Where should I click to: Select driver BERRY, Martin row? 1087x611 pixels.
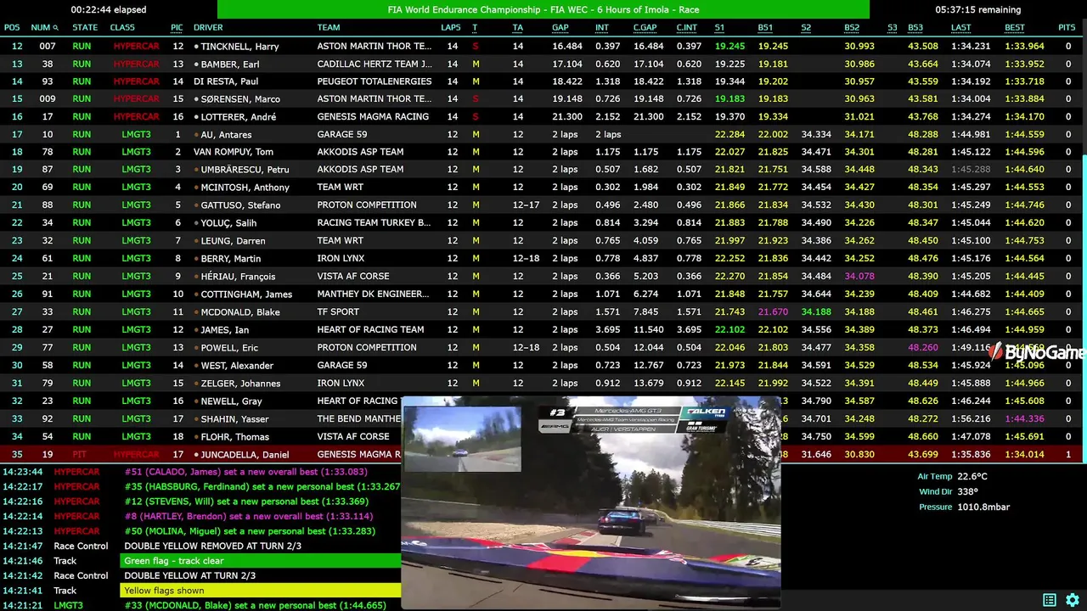point(542,259)
